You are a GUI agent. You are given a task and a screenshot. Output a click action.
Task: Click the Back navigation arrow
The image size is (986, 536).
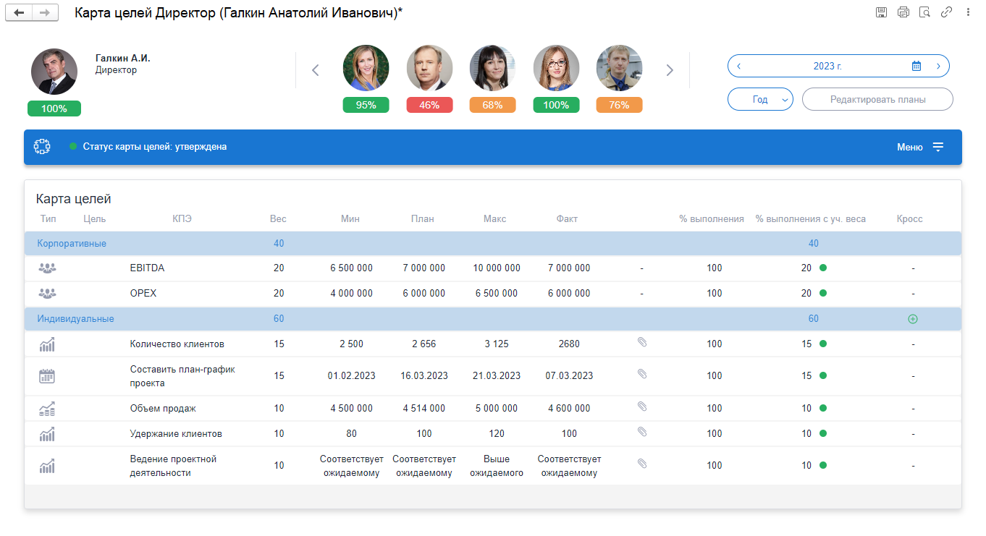19,13
